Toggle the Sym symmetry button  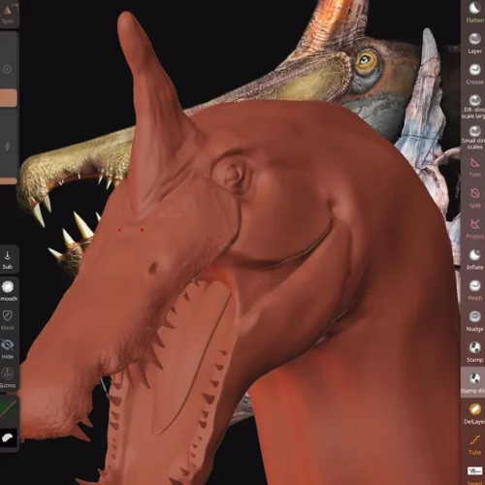8,15
